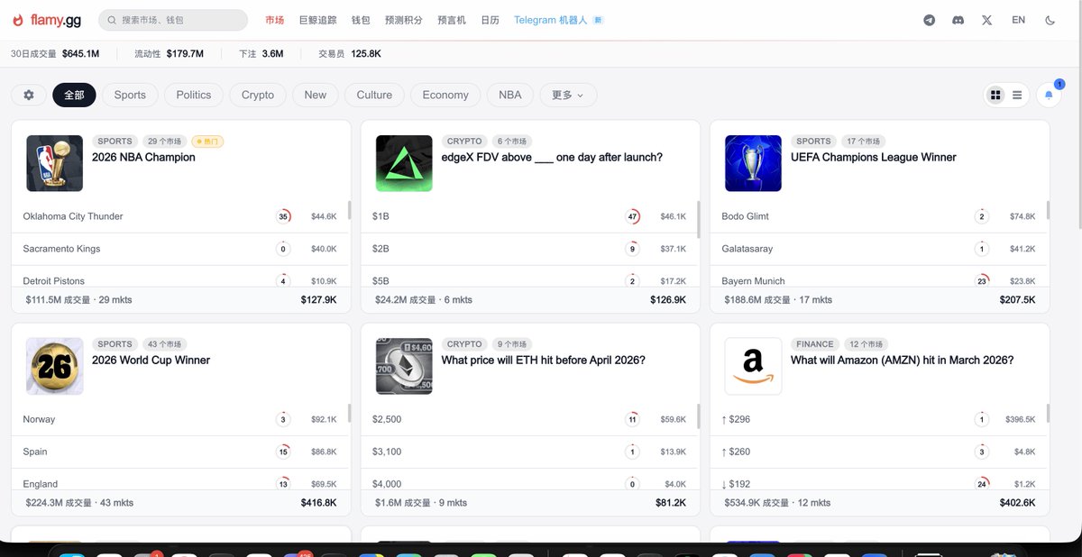Switch to list view layout
Screen dimensions: 1082x557
point(1017,95)
